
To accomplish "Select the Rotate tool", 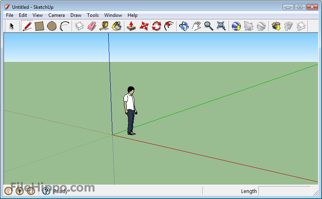I will (156, 26).
